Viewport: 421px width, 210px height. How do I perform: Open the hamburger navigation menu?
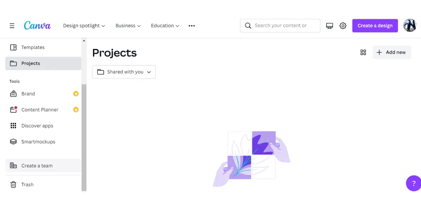(12, 26)
